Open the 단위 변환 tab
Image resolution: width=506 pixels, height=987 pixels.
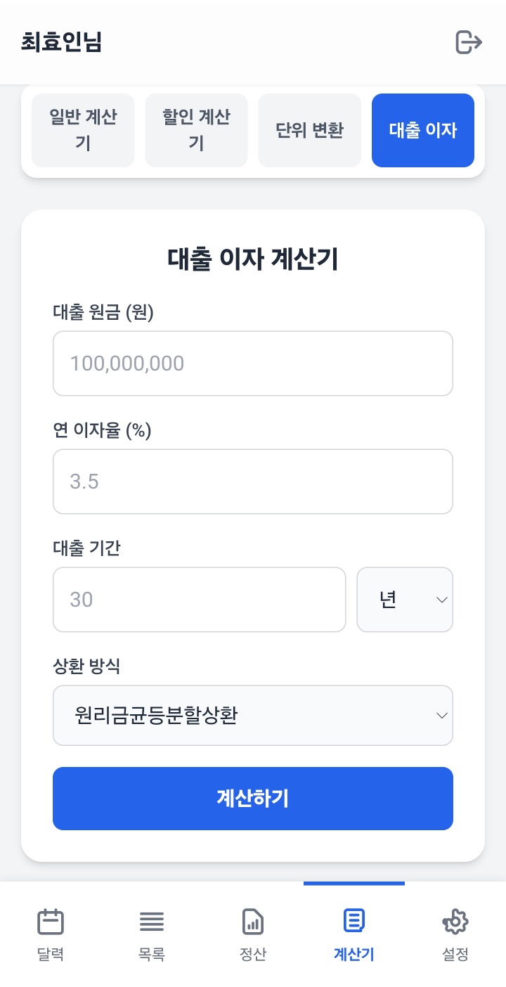coord(310,131)
